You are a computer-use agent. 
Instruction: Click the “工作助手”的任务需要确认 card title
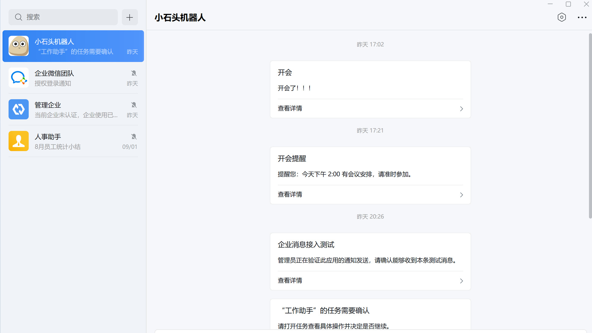325,311
